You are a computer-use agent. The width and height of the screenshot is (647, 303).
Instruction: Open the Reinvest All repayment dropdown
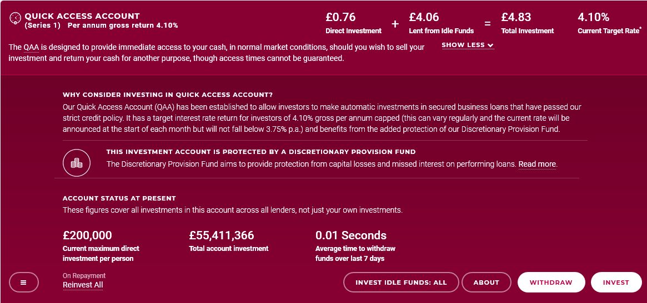pyautogui.click(x=83, y=285)
